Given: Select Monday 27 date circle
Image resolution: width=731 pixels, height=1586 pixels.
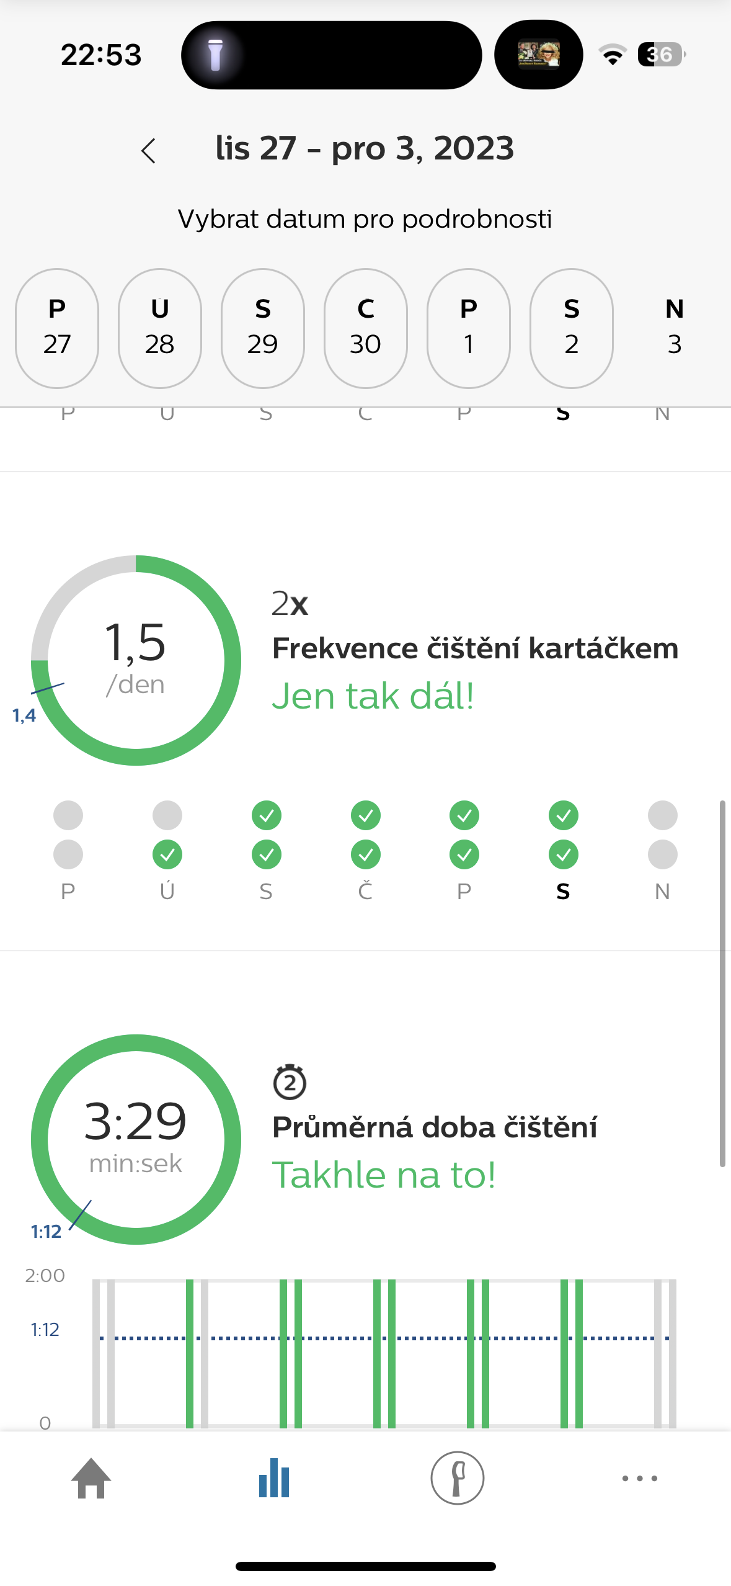Looking at the screenshot, I should 57,328.
